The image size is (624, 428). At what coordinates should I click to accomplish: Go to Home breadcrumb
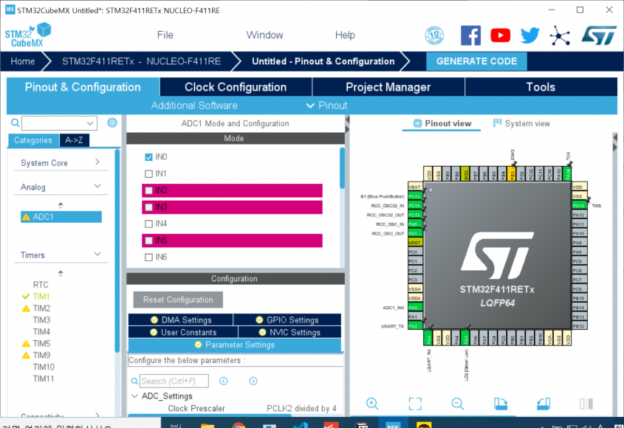(23, 61)
